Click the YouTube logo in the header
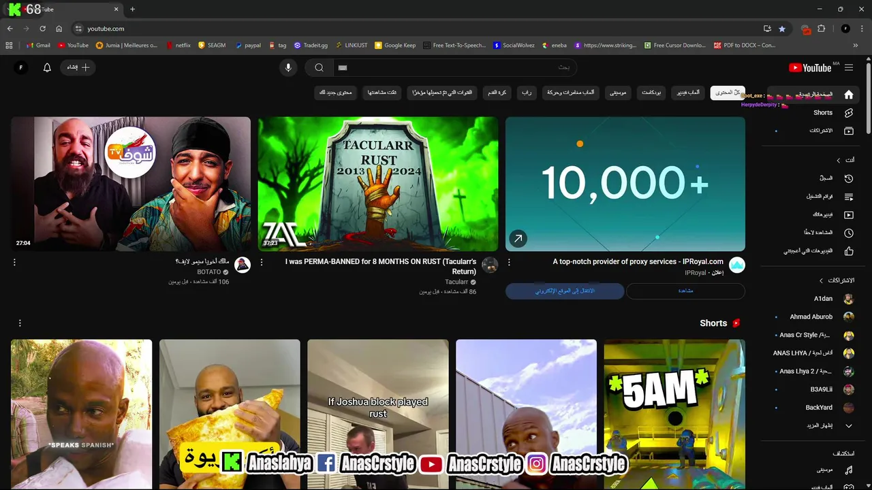This screenshot has width=872, height=490. point(810,67)
